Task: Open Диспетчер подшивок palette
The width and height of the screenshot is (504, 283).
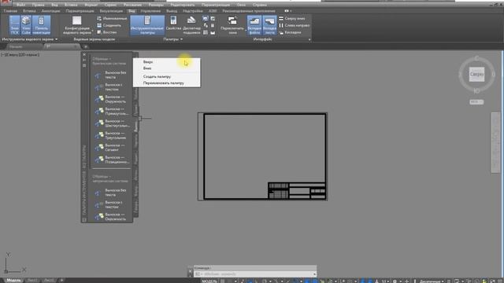Action: click(191, 25)
